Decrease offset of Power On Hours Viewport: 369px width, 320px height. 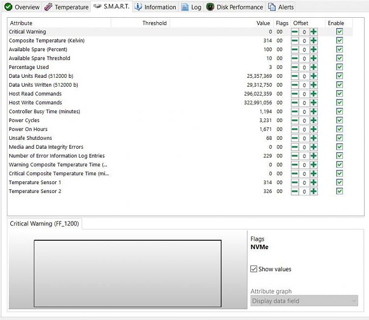click(x=295, y=129)
